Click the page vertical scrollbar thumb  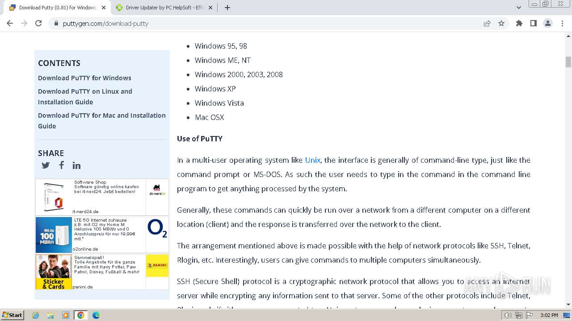tap(568, 62)
